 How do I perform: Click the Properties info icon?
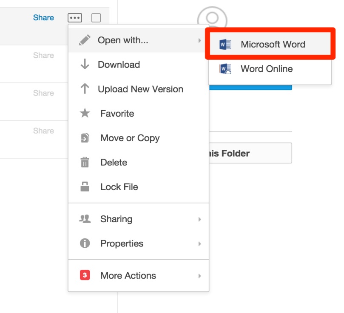click(85, 243)
